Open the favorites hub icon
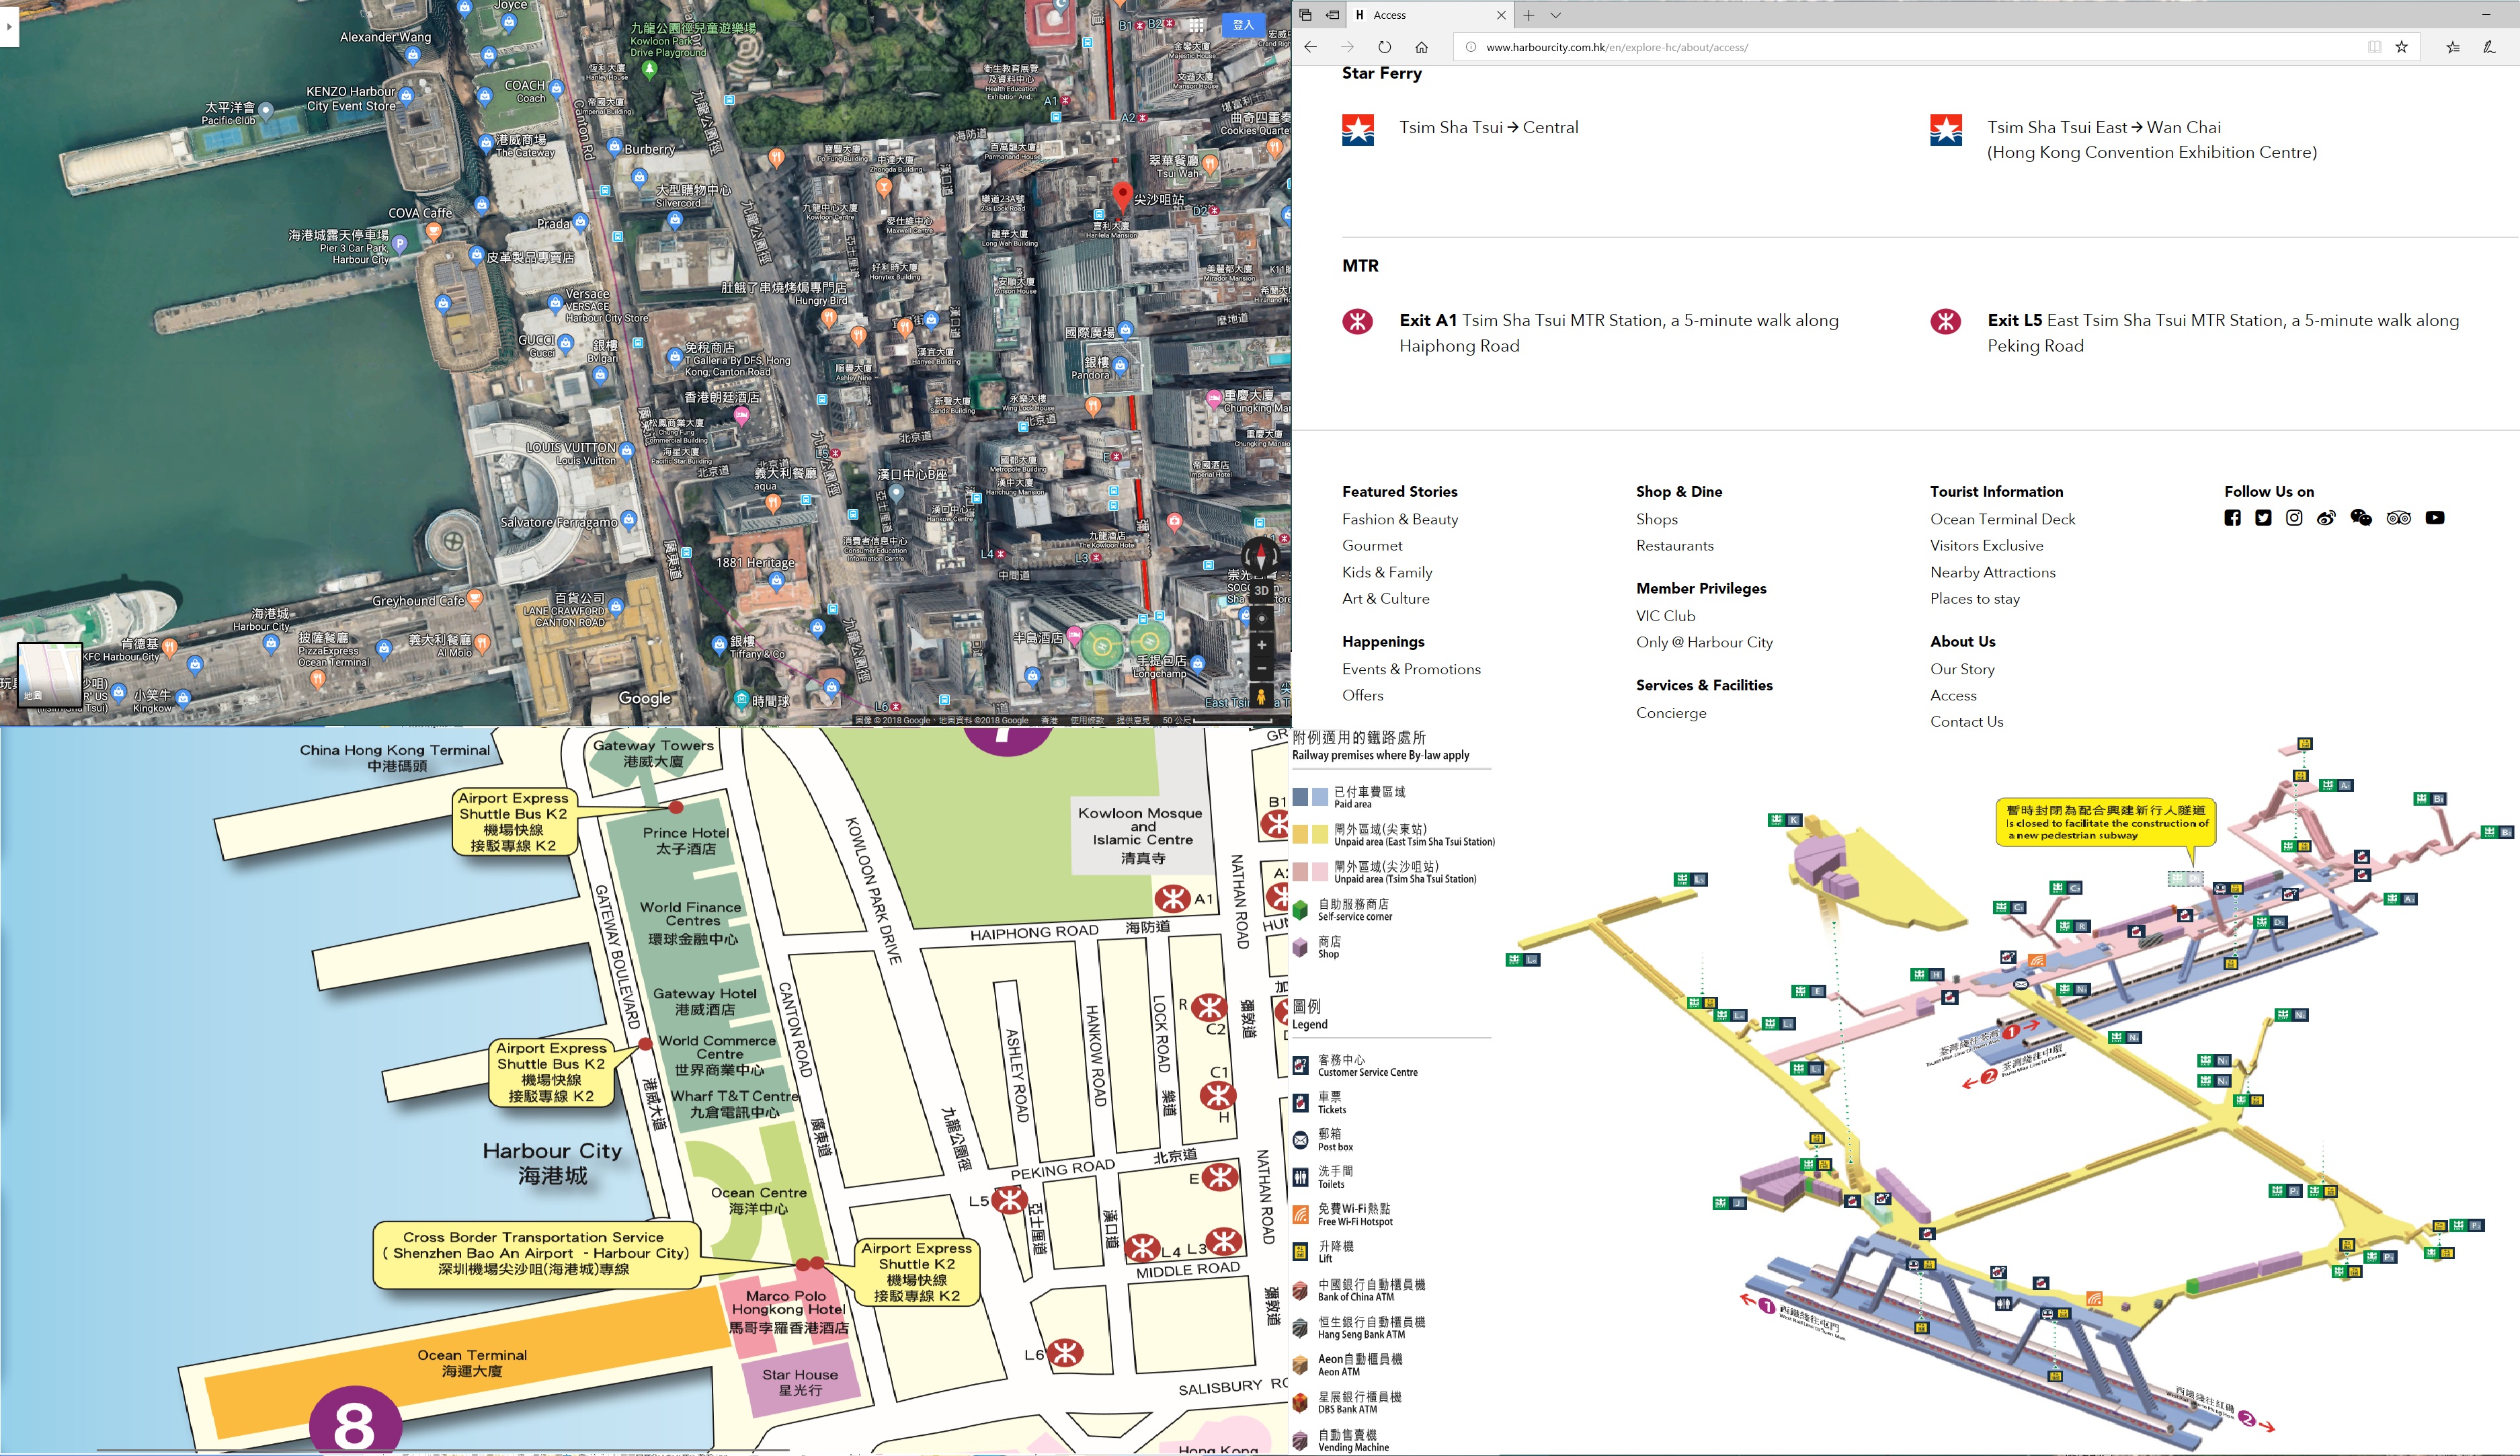Screen dimensions: 2520x1456 pyautogui.click(x=2452, y=47)
